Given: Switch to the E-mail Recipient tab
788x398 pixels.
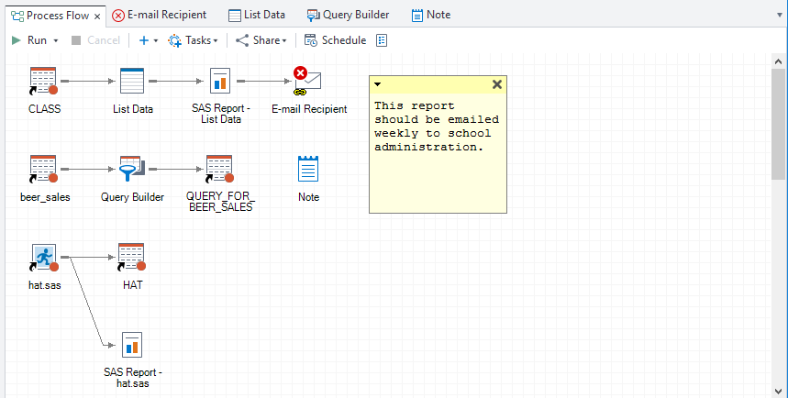Looking at the screenshot, I should (159, 15).
